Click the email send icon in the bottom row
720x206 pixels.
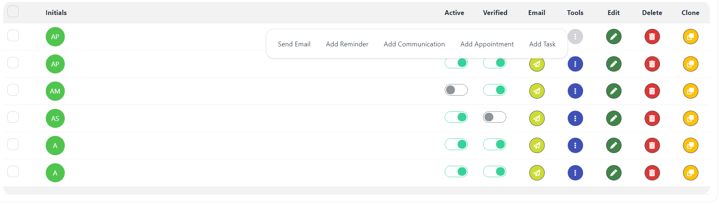537,173
